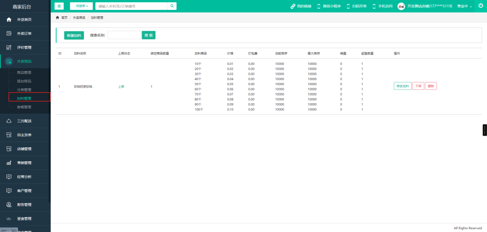Click the home icon in breadcrumb
Image resolution: width=487 pixels, height=232 pixels.
[57, 18]
